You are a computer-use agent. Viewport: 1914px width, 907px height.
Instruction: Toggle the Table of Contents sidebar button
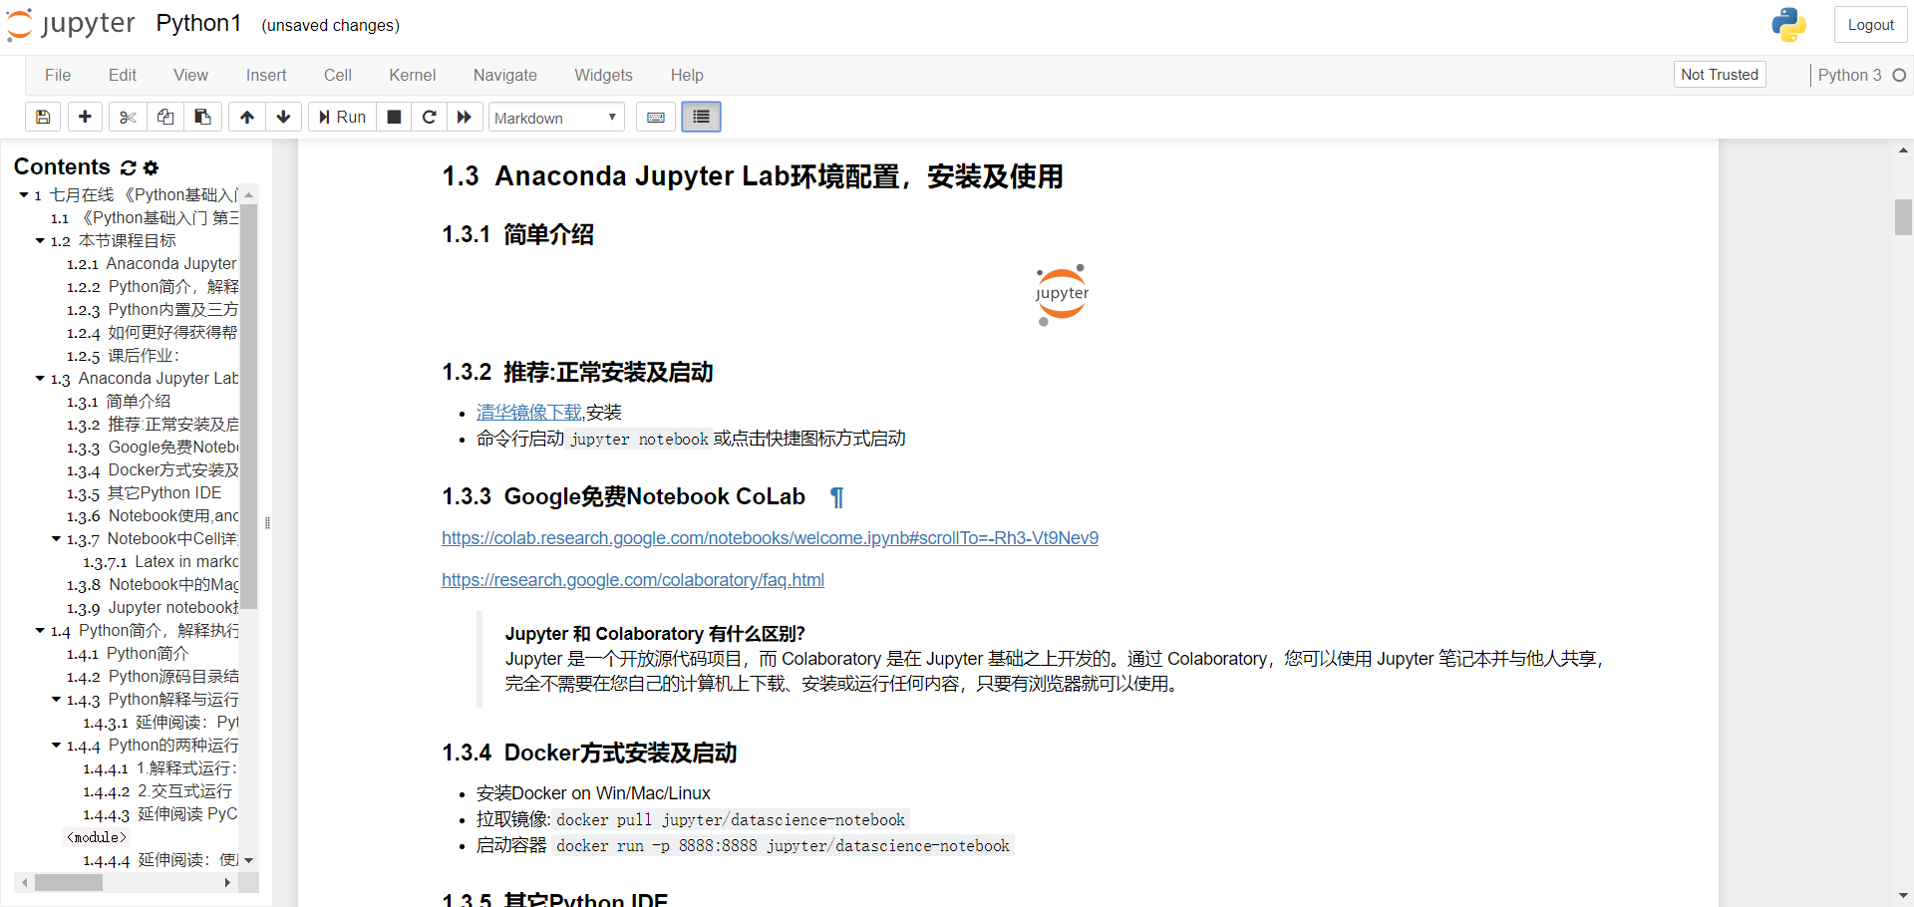[x=701, y=118]
